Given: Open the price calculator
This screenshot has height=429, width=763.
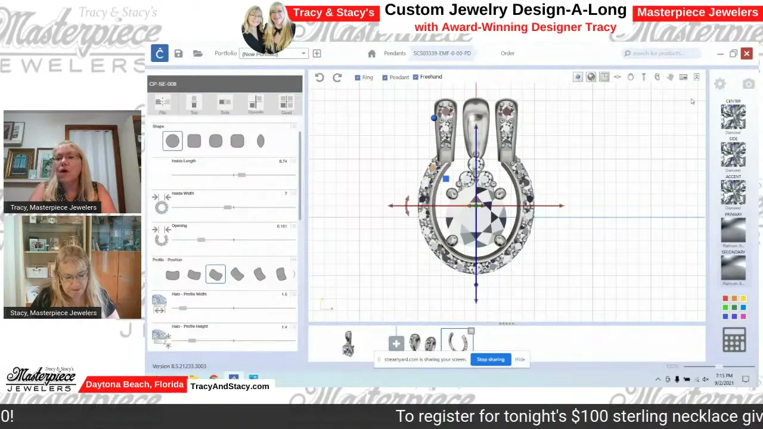Looking at the screenshot, I should (734, 340).
